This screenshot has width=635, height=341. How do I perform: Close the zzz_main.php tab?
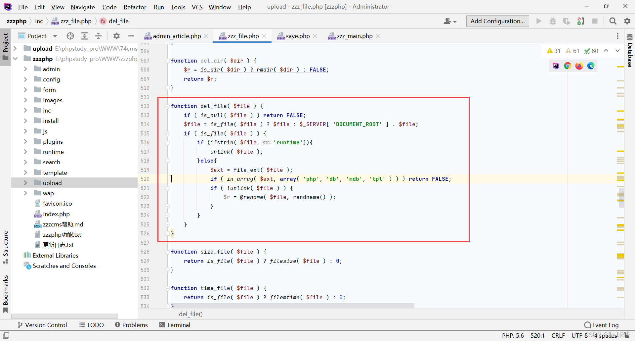point(378,36)
